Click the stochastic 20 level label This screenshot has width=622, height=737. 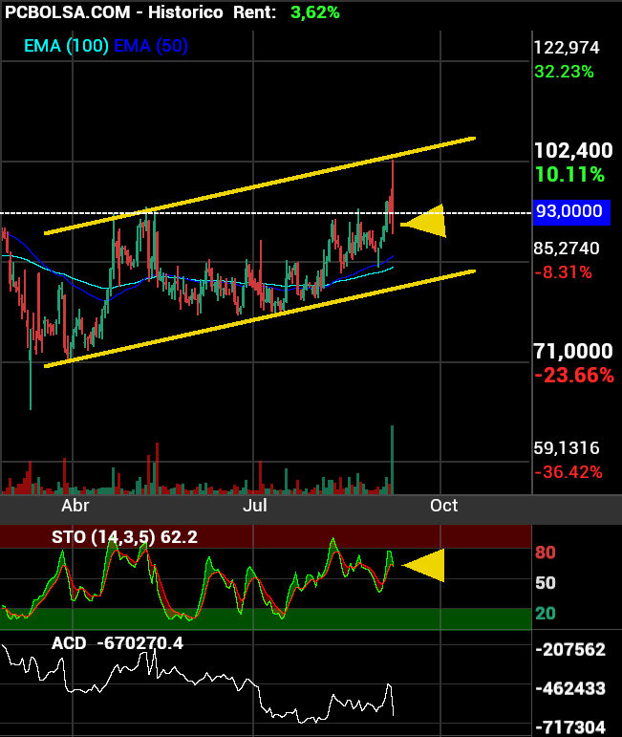[546, 614]
